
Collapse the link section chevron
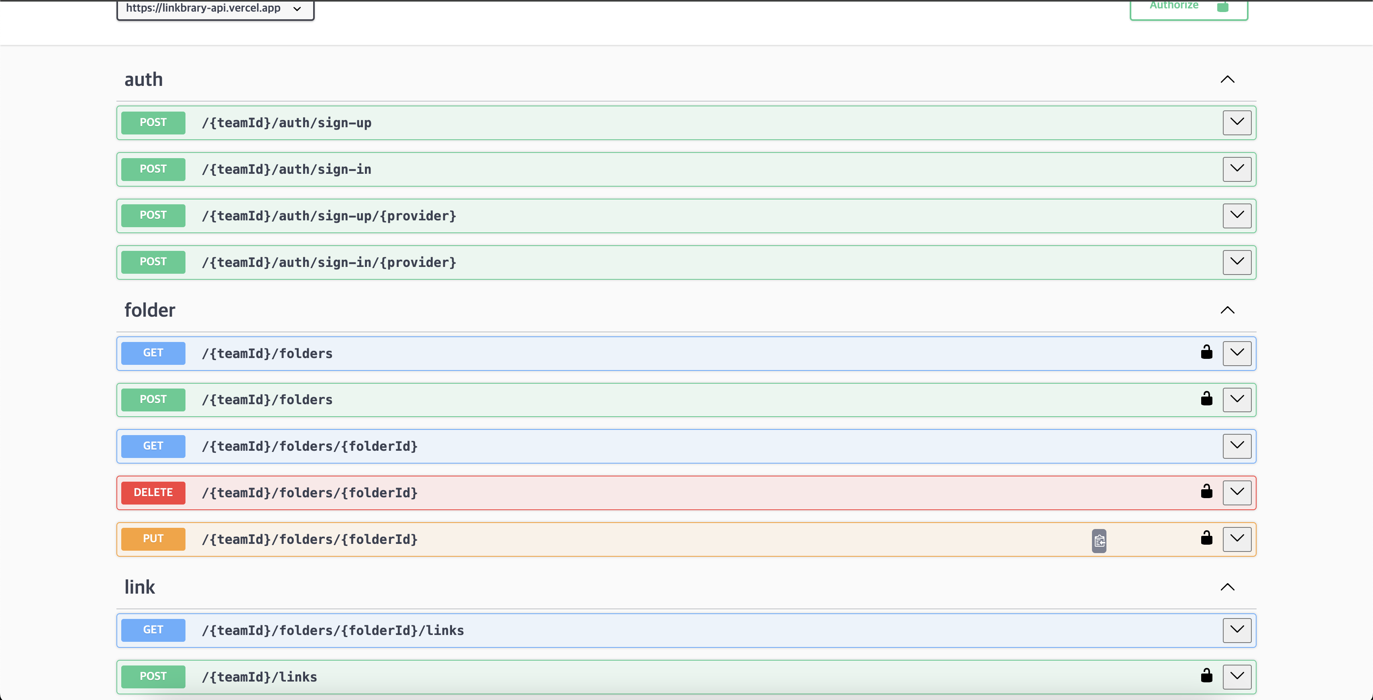coord(1228,587)
